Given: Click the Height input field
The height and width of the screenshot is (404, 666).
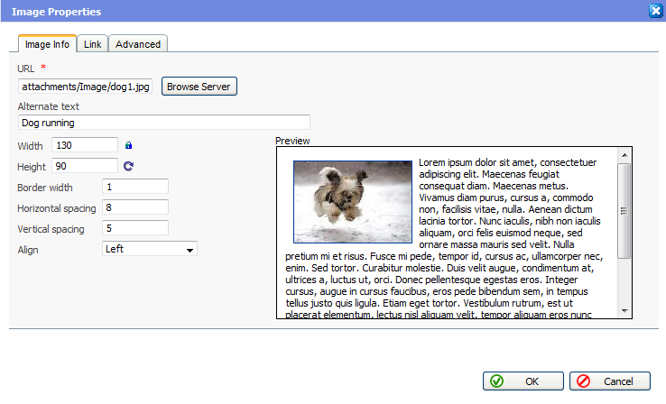Looking at the screenshot, I should 85,166.
